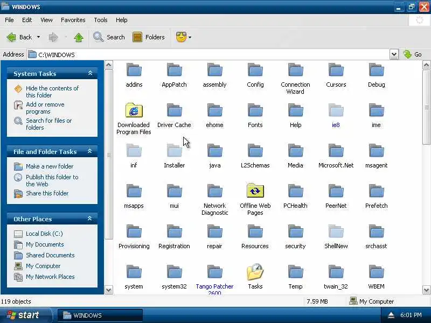431x323 pixels.
Task: Open the Edit menu
Action: point(27,20)
